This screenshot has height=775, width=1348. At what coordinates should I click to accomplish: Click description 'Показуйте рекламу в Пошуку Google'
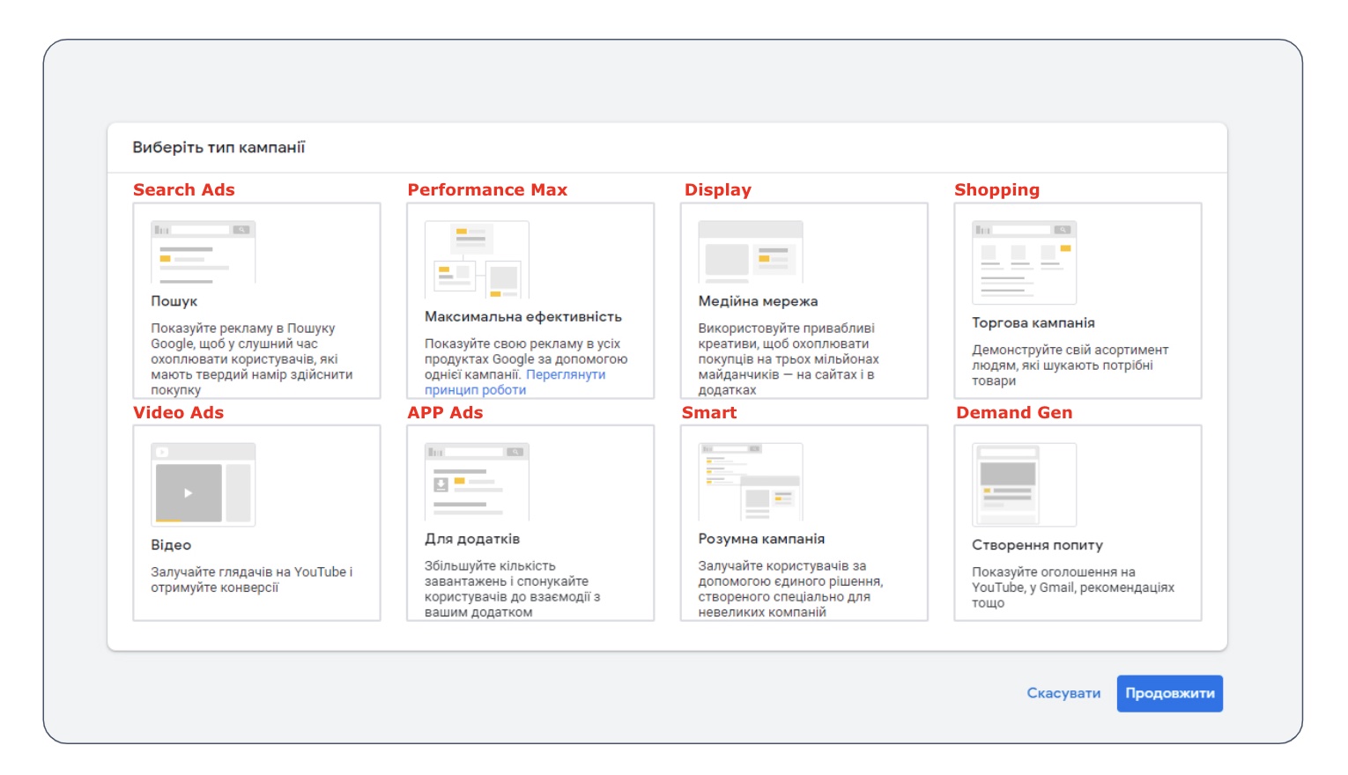coord(252,359)
